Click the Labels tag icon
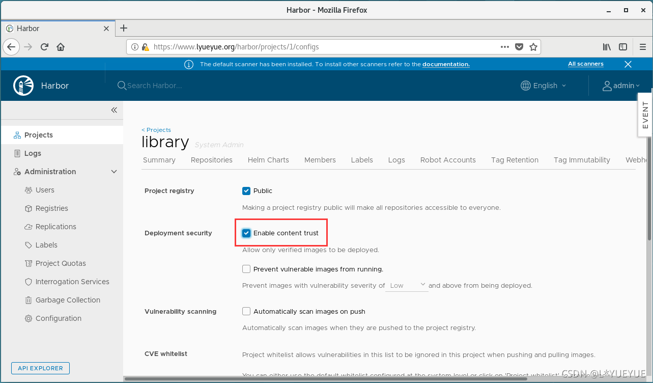This screenshot has height=383, width=653. [29, 245]
